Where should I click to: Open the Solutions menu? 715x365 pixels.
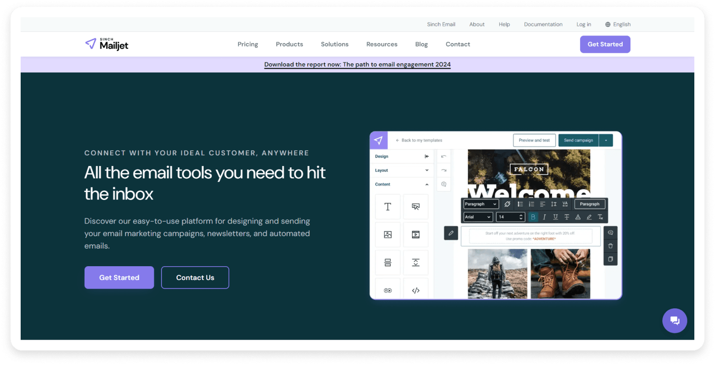click(x=335, y=44)
